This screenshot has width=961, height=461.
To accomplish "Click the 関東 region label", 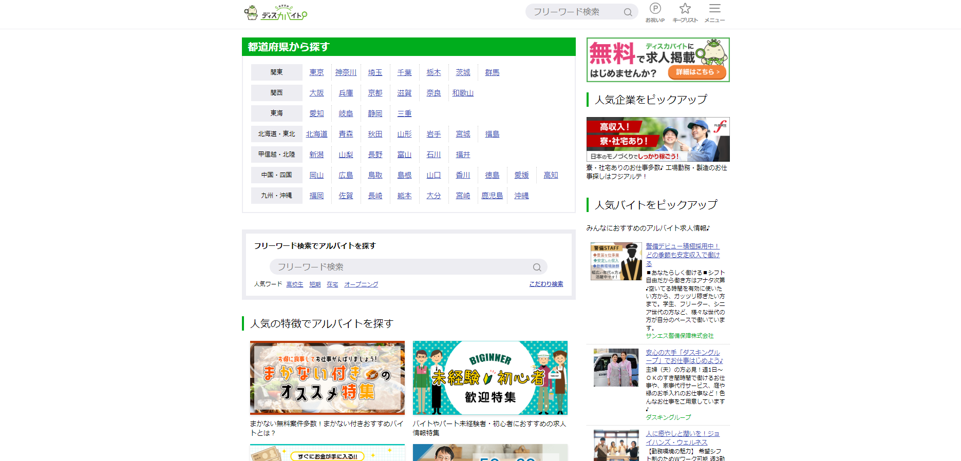I will coord(277,72).
